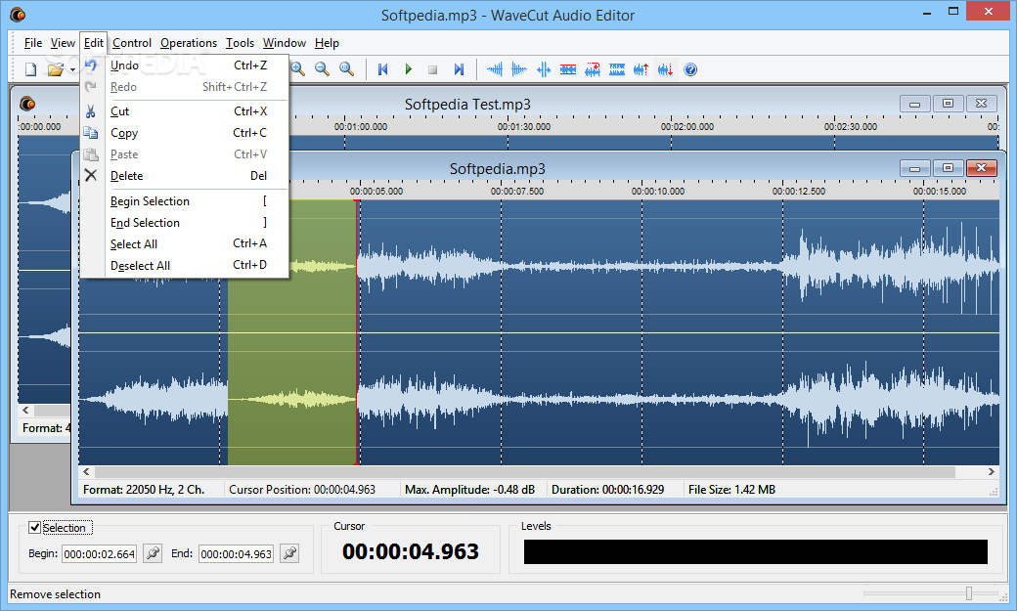This screenshot has height=611, width=1017.
Task: Click the Zoom out magnifier icon
Action: (323, 69)
